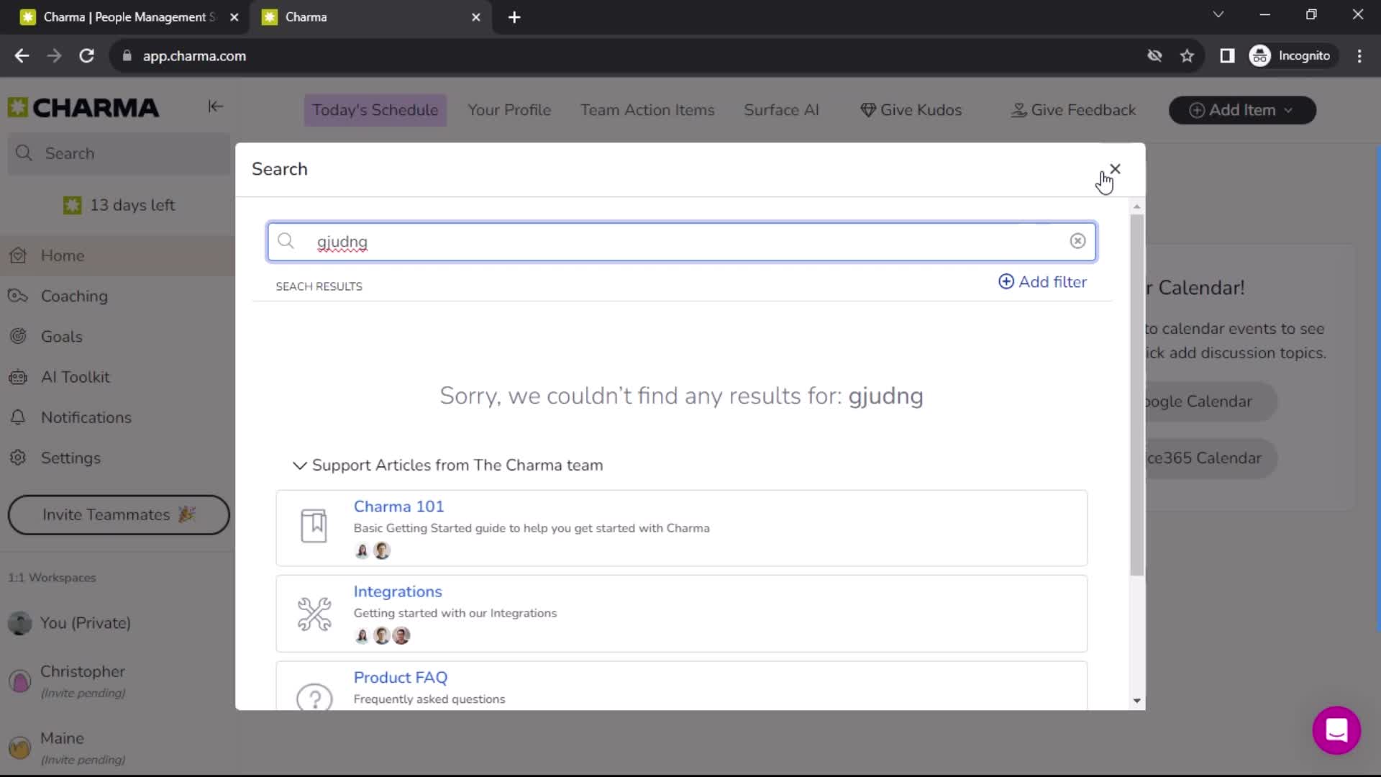
Task: Open browser side panel icon
Action: pos(1227,56)
